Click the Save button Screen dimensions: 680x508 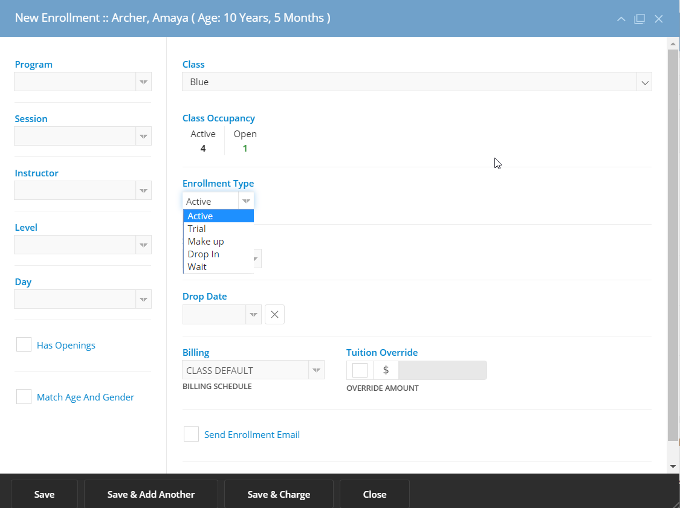pyautogui.click(x=44, y=494)
